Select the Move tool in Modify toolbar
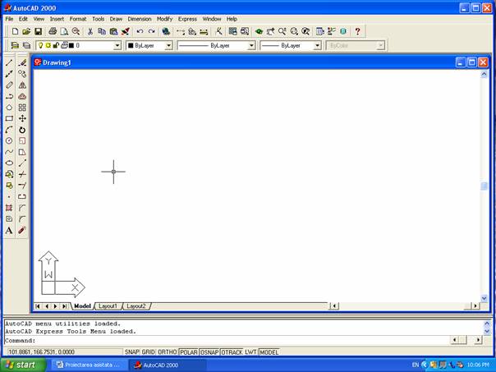Image resolution: width=496 pixels, height=372 pixels. (x=22, y=118)
